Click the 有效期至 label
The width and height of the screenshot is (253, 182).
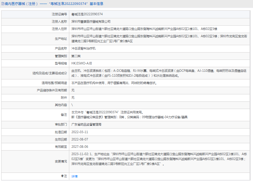61,147
